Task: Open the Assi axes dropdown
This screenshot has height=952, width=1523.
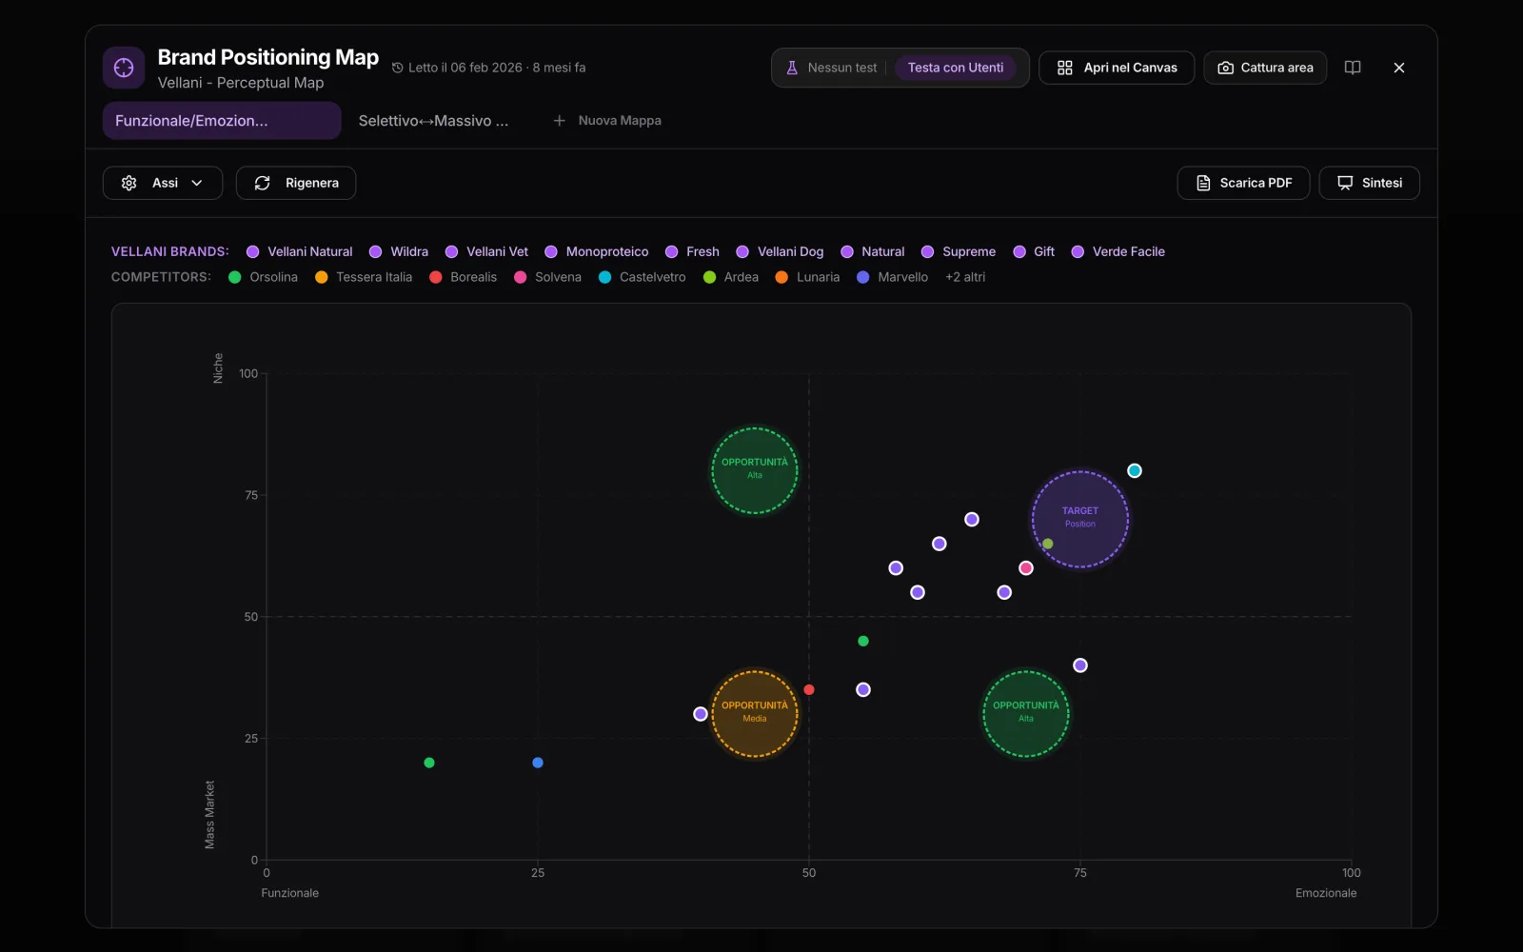Action: click(x=163, y=183)
